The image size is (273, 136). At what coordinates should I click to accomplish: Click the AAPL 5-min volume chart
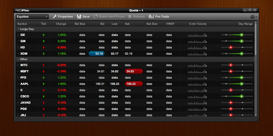[x=197, y=84]
